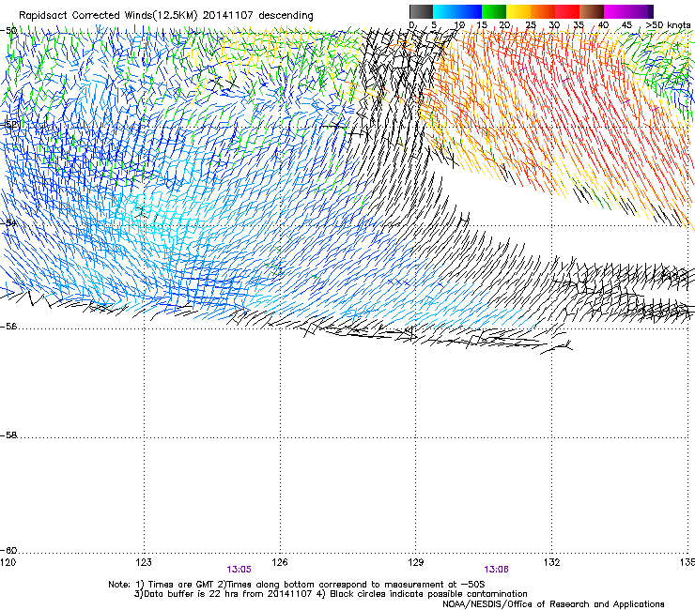Click longitude label 126

click(280, 562)
